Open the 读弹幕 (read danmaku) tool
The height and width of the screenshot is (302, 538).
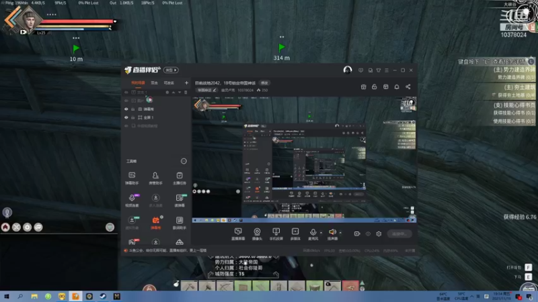pyautogui.click(x=180, y=201)
